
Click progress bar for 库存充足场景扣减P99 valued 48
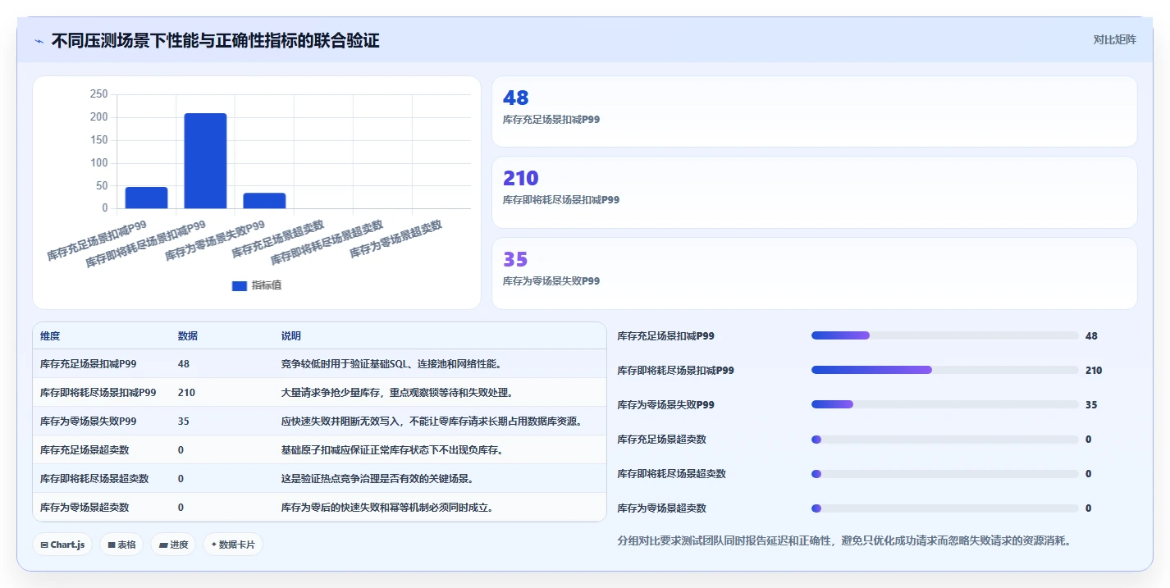pos(944,335)
